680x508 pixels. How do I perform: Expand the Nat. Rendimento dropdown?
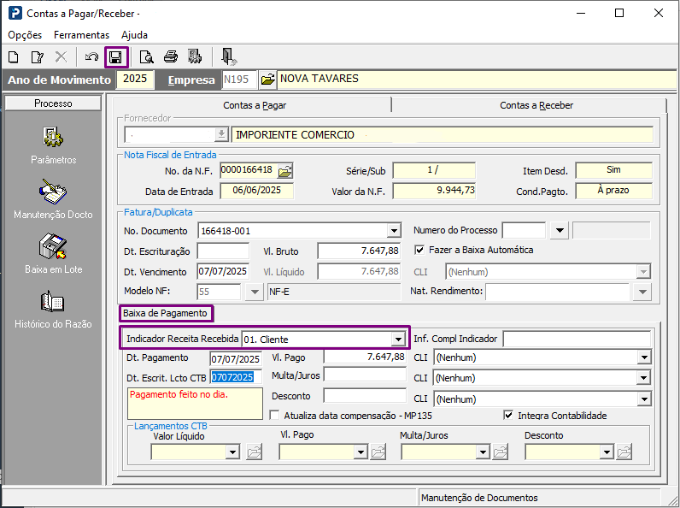coord(644,292)
